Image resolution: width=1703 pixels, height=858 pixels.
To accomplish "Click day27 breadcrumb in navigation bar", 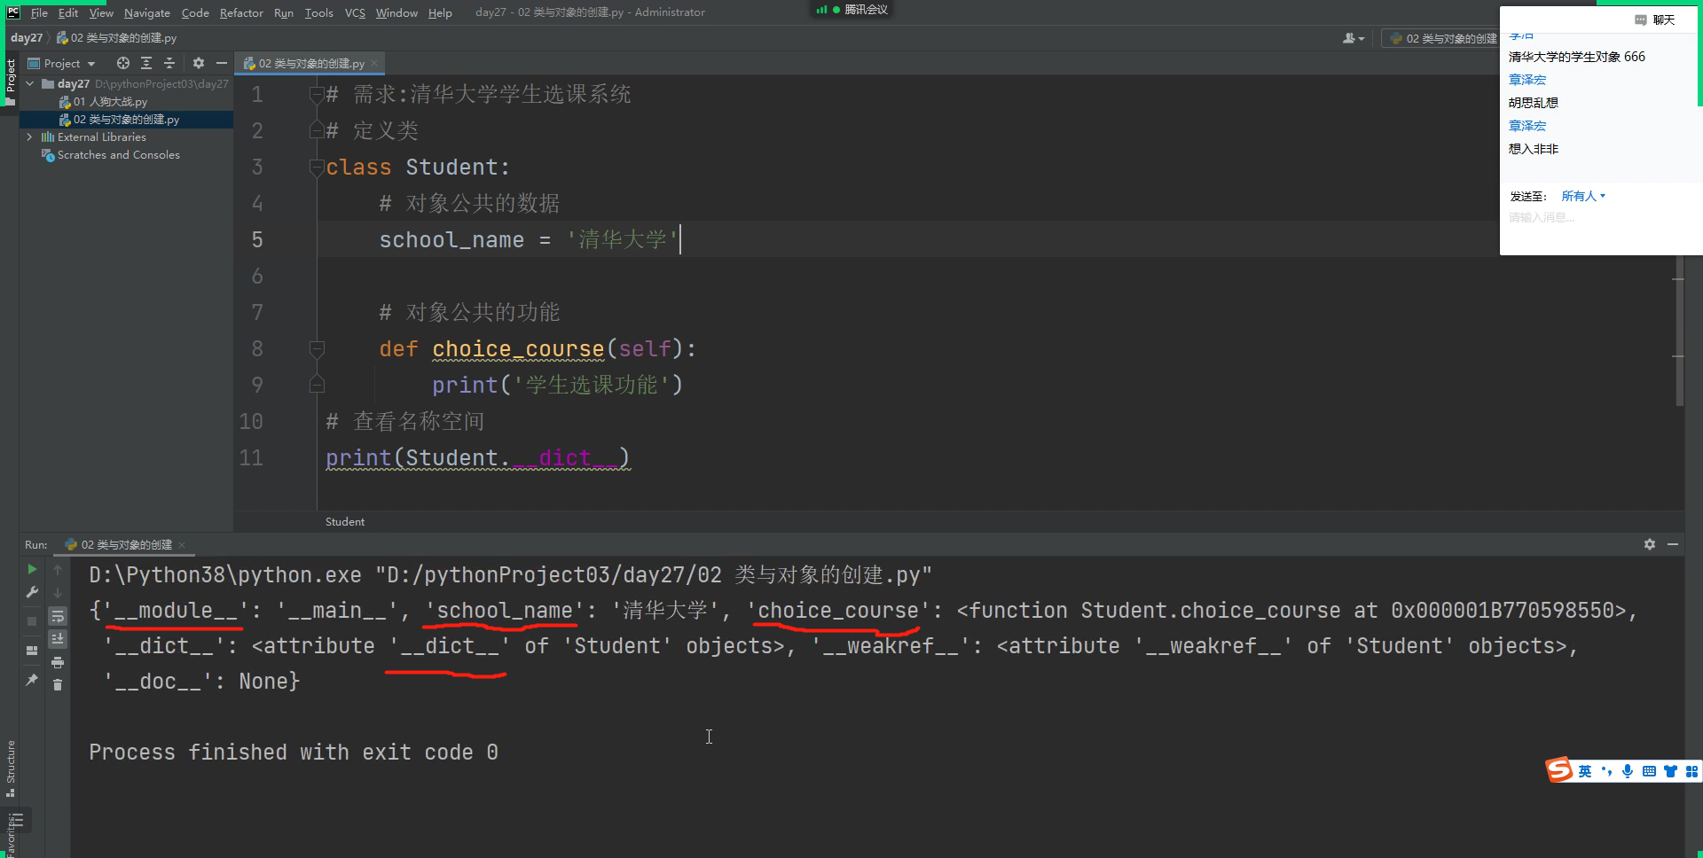I will tap(27, 38).
